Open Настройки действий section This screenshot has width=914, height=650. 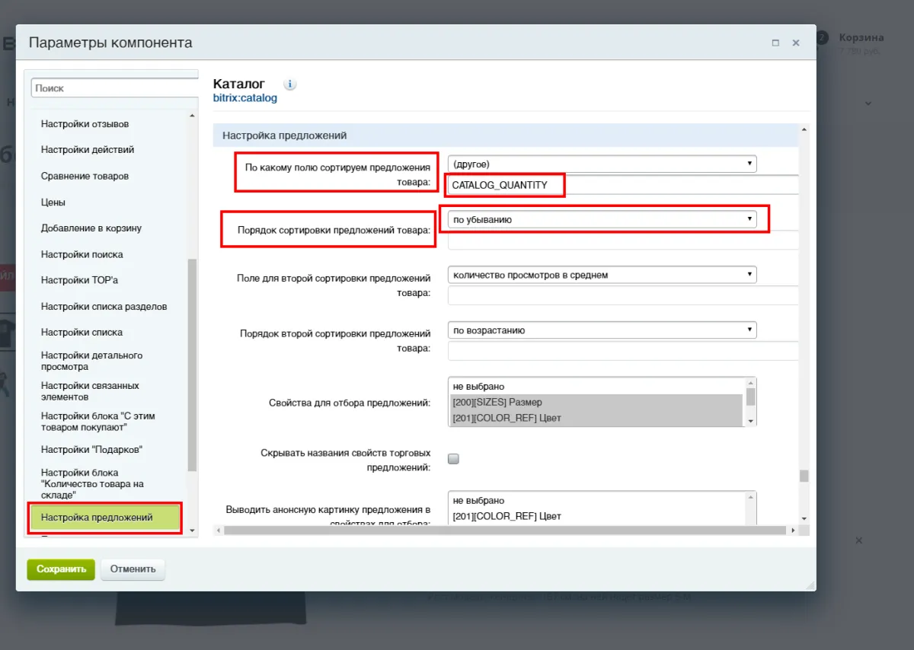(x=88, y=150)
